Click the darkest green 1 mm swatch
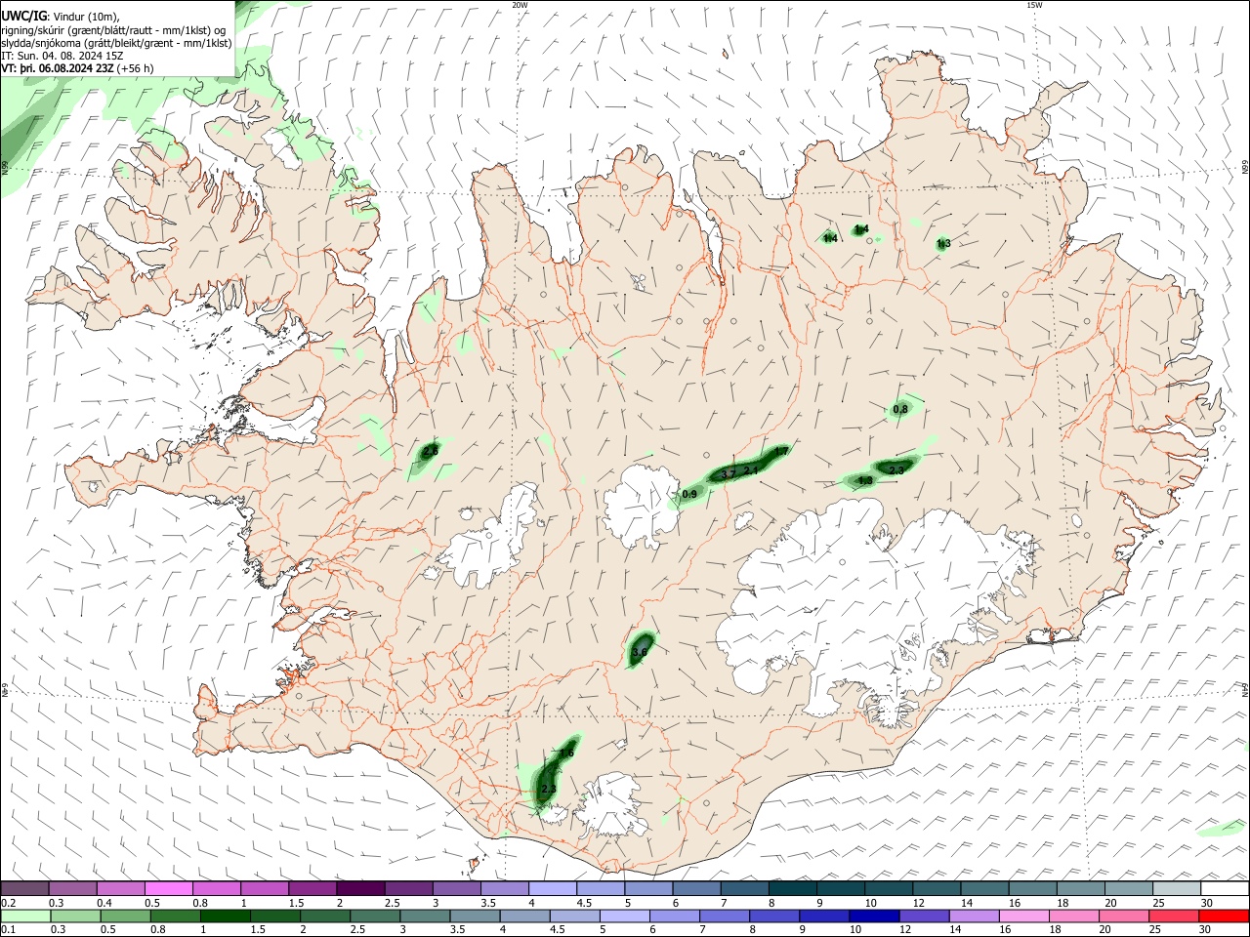 pyautogui.click(x=227, y=915)
